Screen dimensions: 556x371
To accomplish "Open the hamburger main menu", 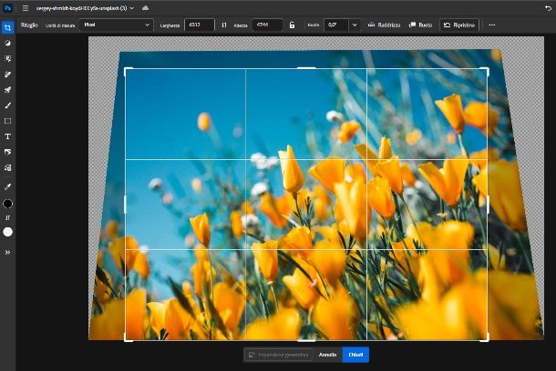I will (x=25, y=7).
